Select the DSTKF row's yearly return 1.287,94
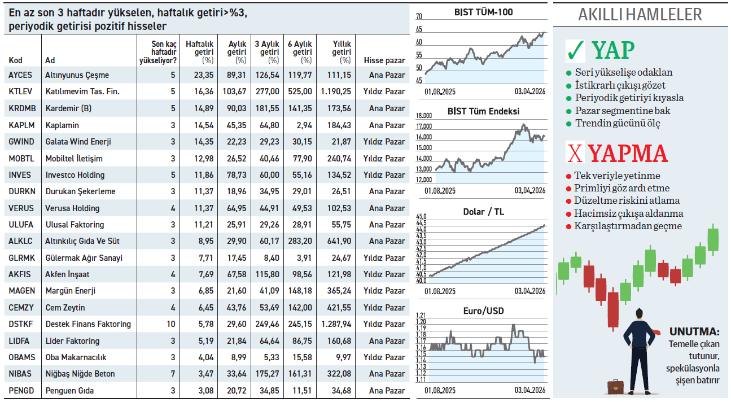This screenshot has width=731, height=402. click(335, 324)
